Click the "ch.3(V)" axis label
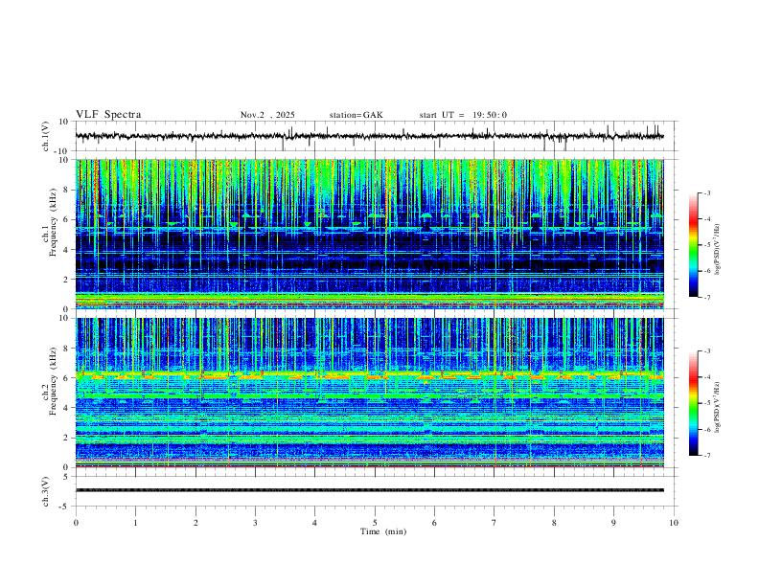The height and width of the screenshot is (586, 759). tap(46, 492)
